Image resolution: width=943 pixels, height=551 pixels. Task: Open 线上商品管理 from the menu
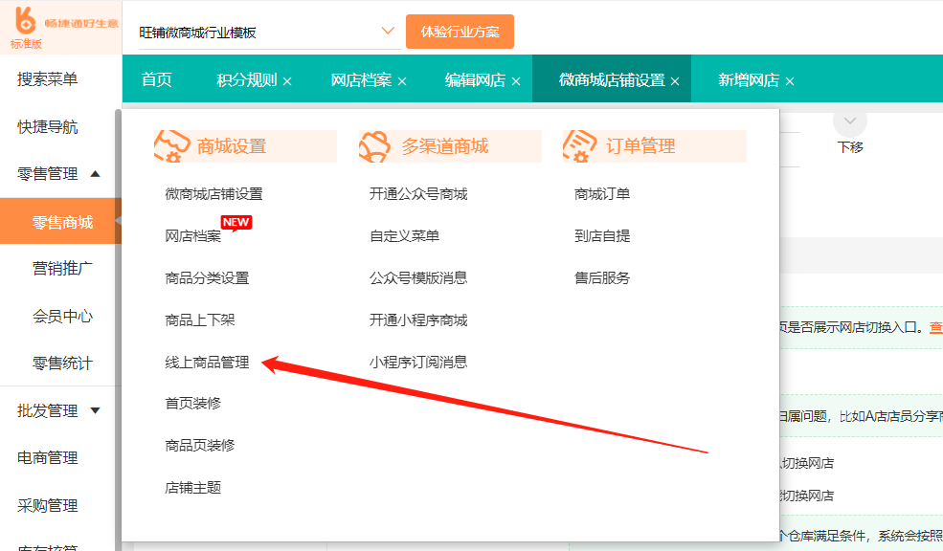207,363
